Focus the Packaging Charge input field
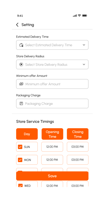Image resolution: width=104 pixels, height=198 pixels. point(52,104)
